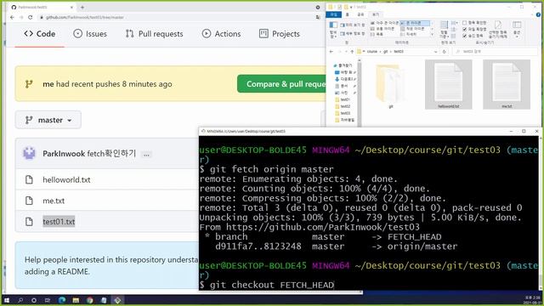Open the Projects tab
Image resolution: width=544 pixels, height=306 pixels.
280,34
